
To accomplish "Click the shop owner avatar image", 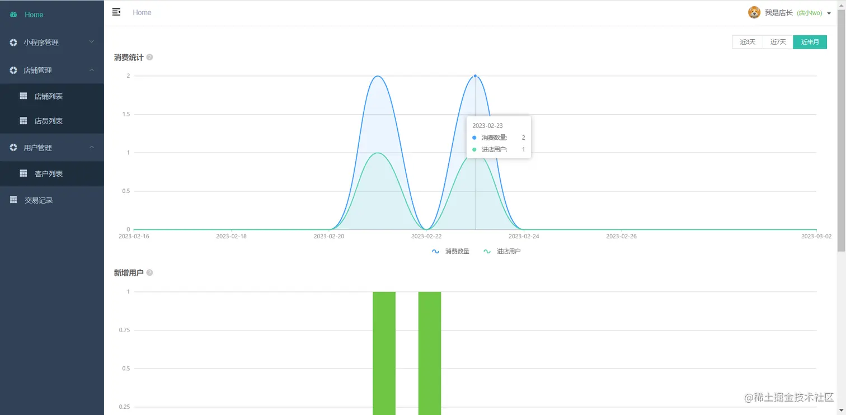I will [x=754, y=12].
